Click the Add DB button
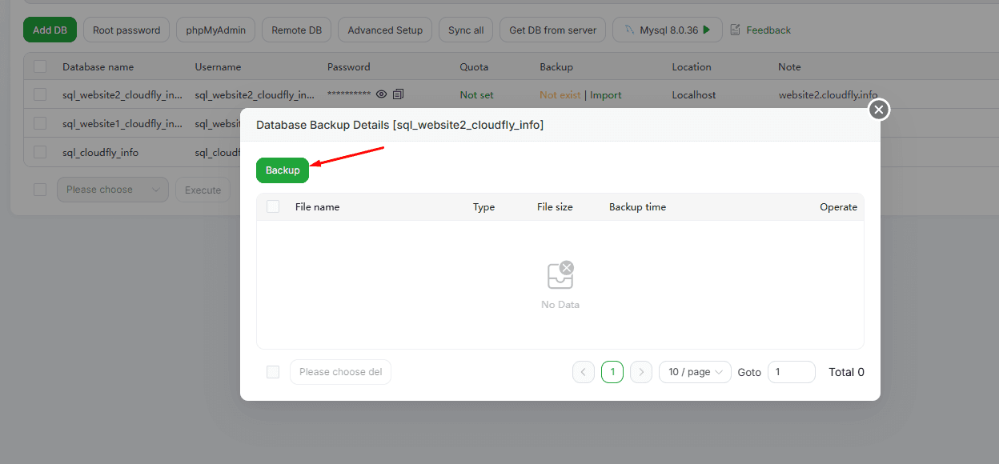The width and height of the screenshot is (999, 464). point(50,30)
